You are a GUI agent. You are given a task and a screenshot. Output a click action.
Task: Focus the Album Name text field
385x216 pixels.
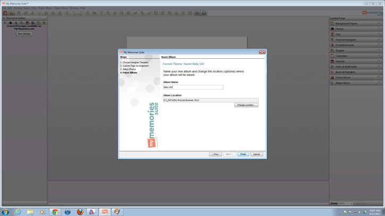point(193,87)
